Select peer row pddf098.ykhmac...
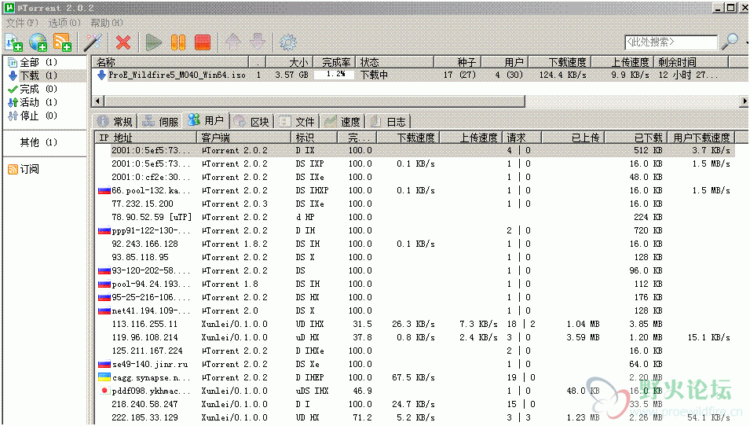 (415, 391)
